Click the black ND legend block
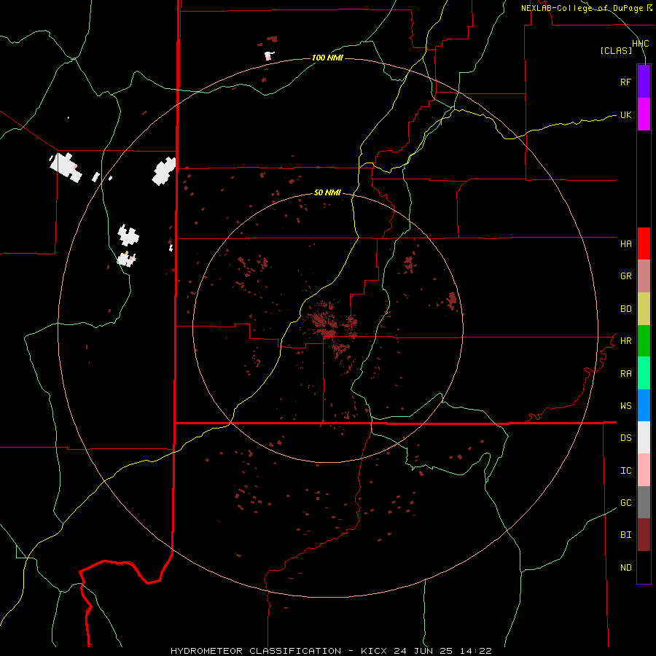The image size is (656, 656). pos(644,567)
